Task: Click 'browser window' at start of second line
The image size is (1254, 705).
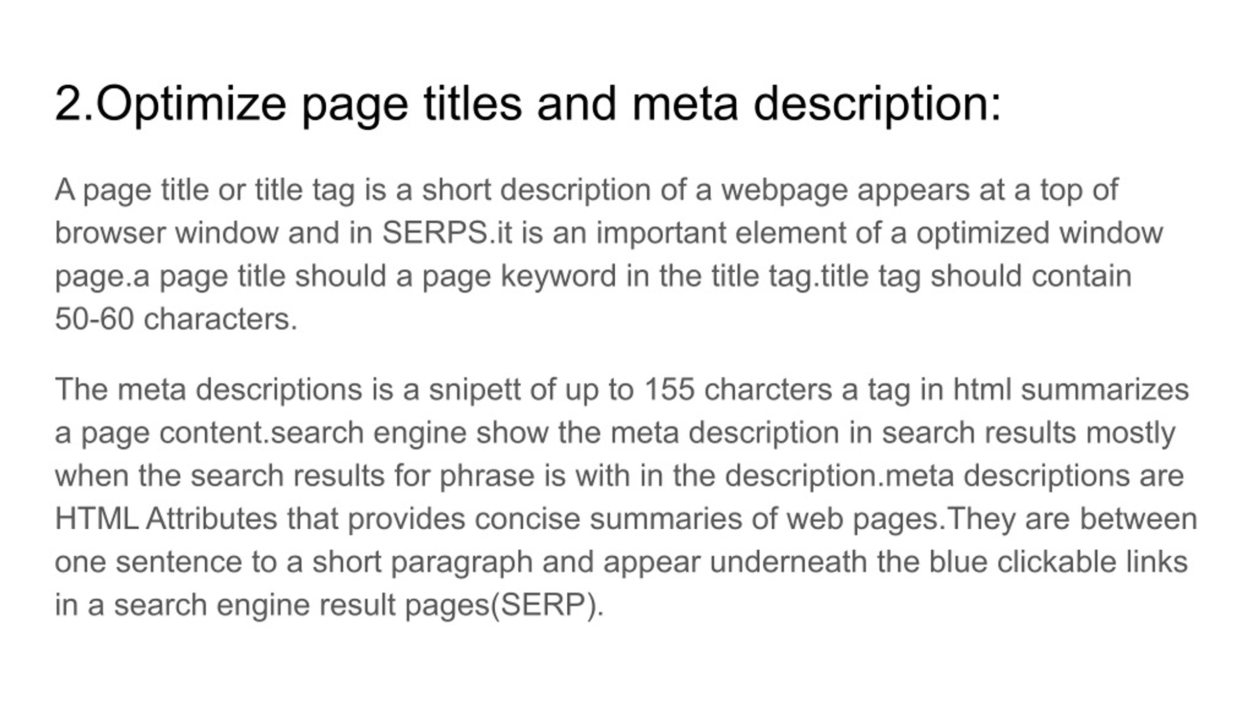Action: point(167,233)
